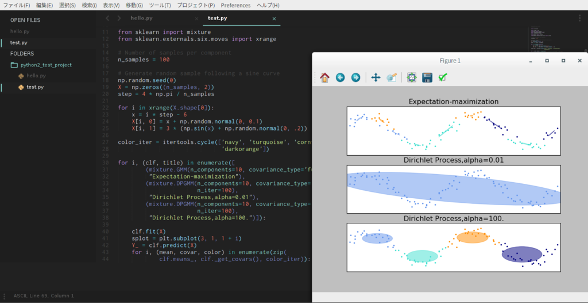
Task: Click the Expectation-maximization subplot
Action: (x=454, y=131)
